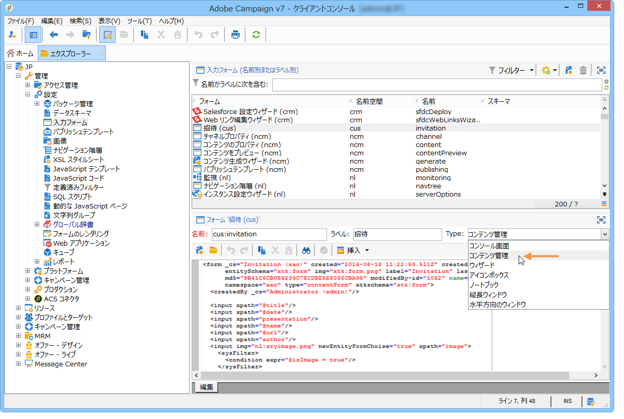Screen dimensions: 624x419
Task: Maximize the form '招待 (cus)' editor panel
Action: point(601,219)
